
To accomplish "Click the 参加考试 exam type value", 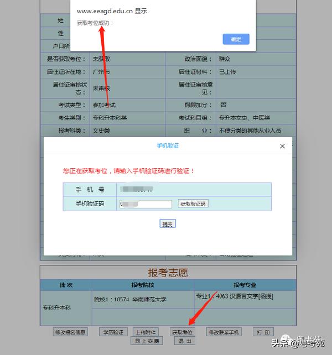I will click(104, 105).
